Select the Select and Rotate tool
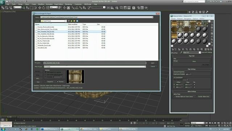Image resolution: width=232 pixels, height=131 pixels. [x=43, y=8]
